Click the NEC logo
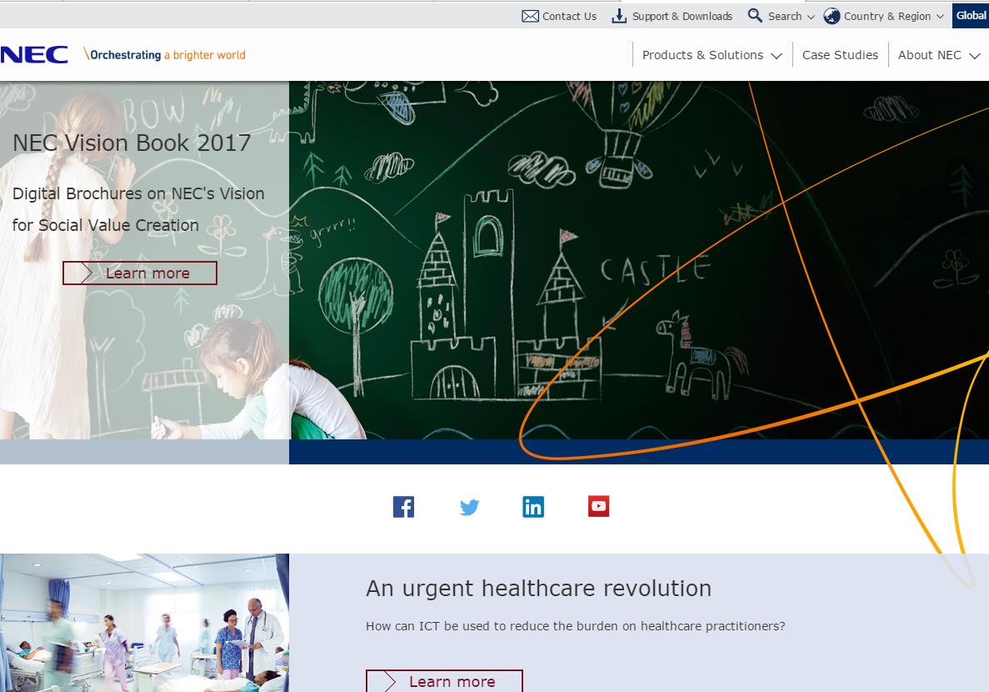The image size is (989, 692). (x=34, y=55)
